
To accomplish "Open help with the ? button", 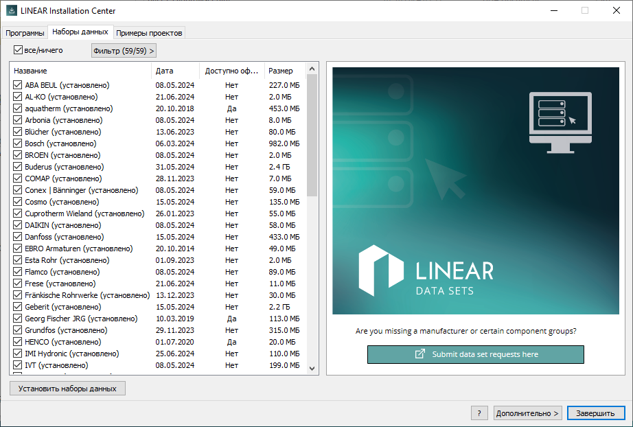I will pos(479,413).
